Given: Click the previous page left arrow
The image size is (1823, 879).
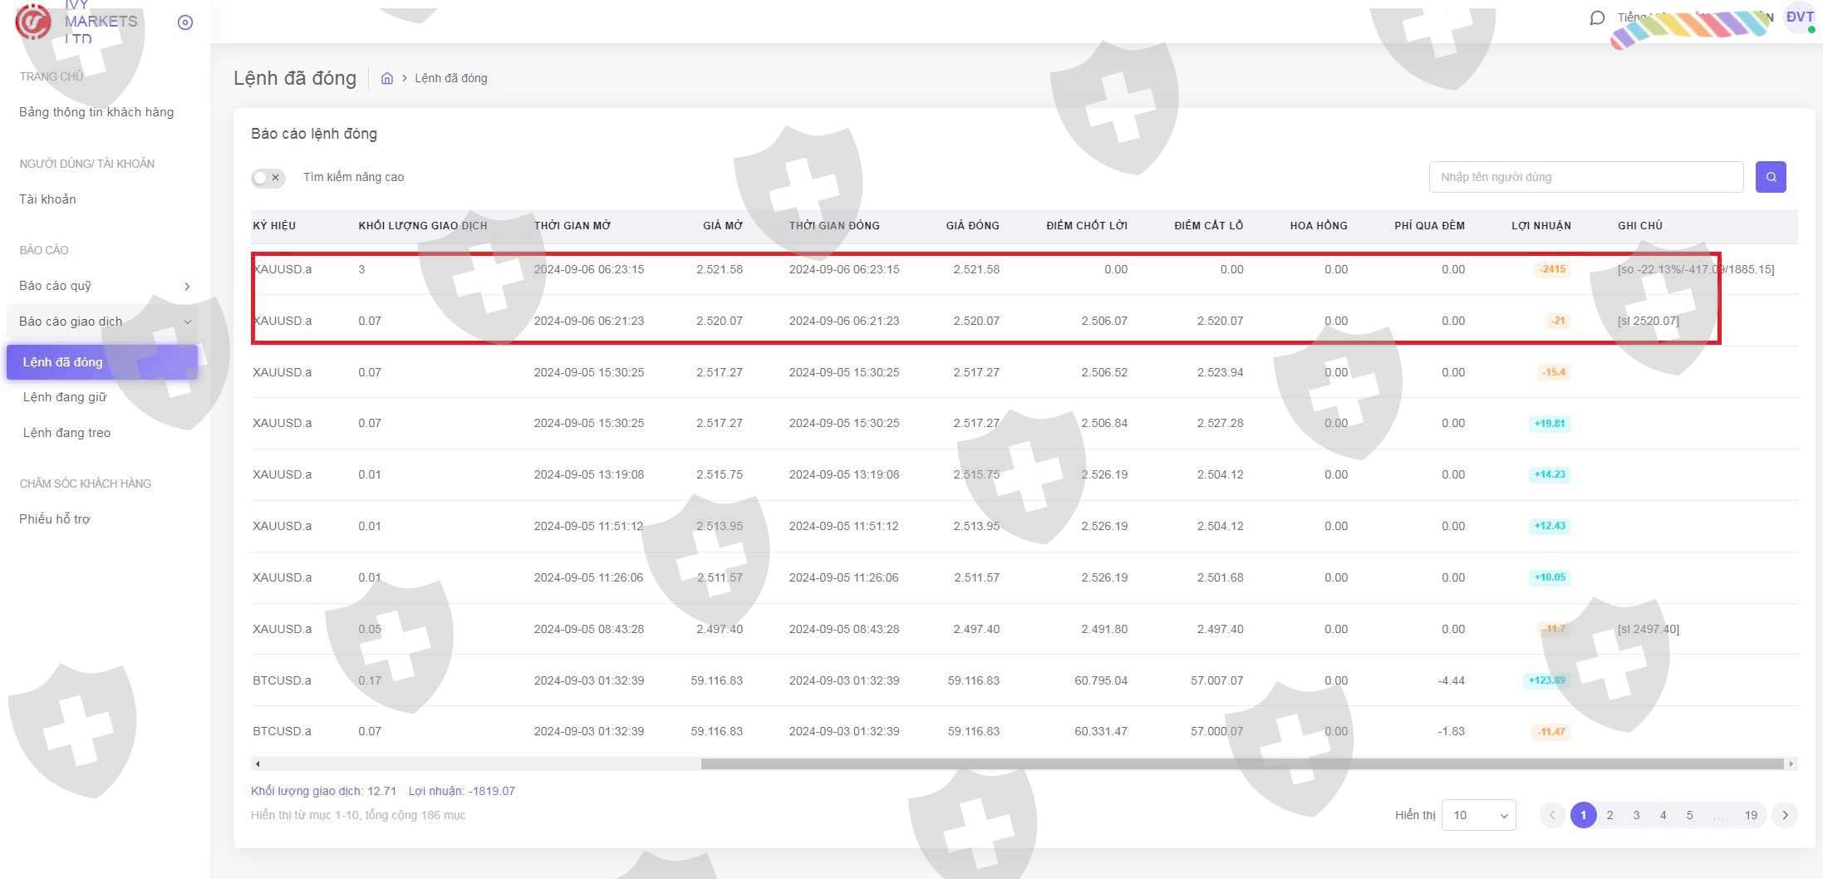Looking at the screenshot, I should [1551, 815].
